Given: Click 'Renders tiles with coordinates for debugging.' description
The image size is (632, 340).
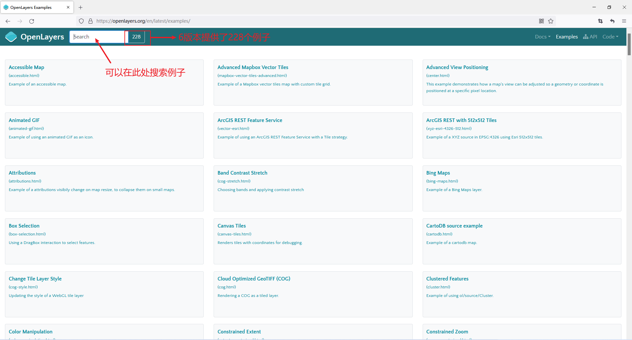Looking at the screenshot, I should point(260,243).
